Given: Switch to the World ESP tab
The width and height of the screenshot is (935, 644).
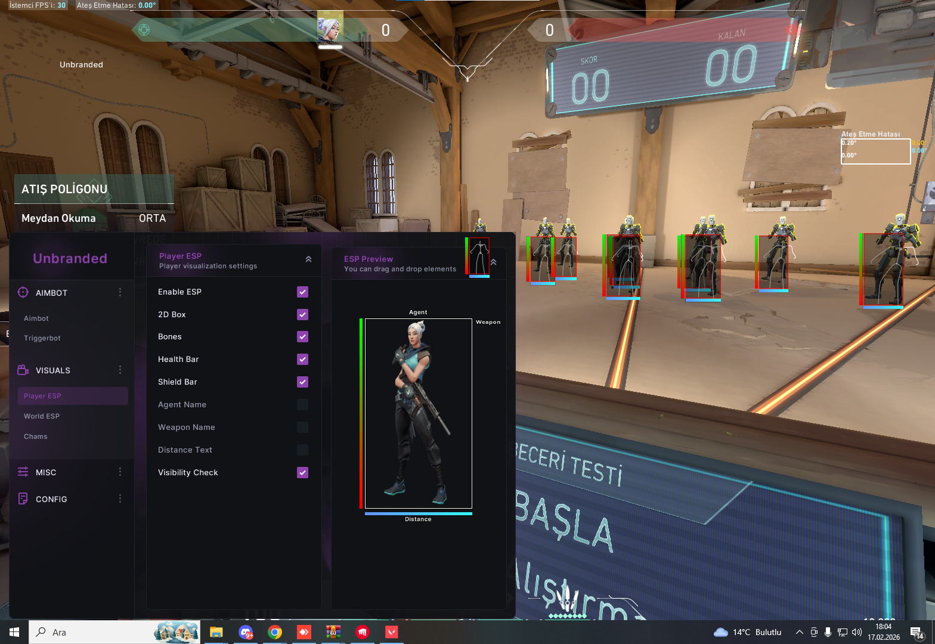Looking at the screenshot, I should point(42,416).
